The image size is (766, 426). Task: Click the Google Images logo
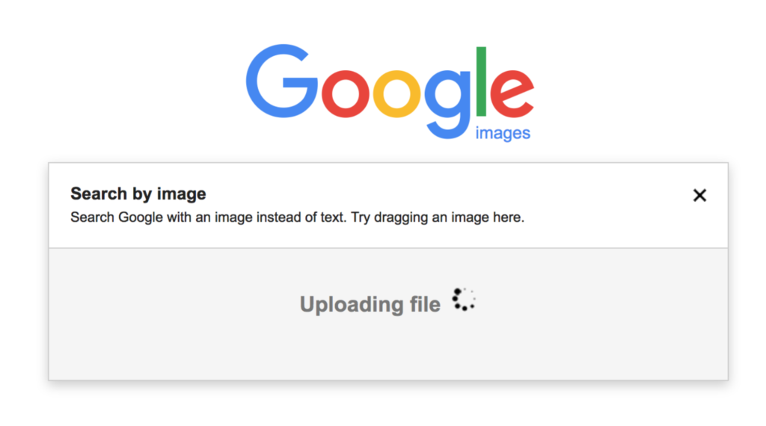pyautogui.click(x=390, y=92)
